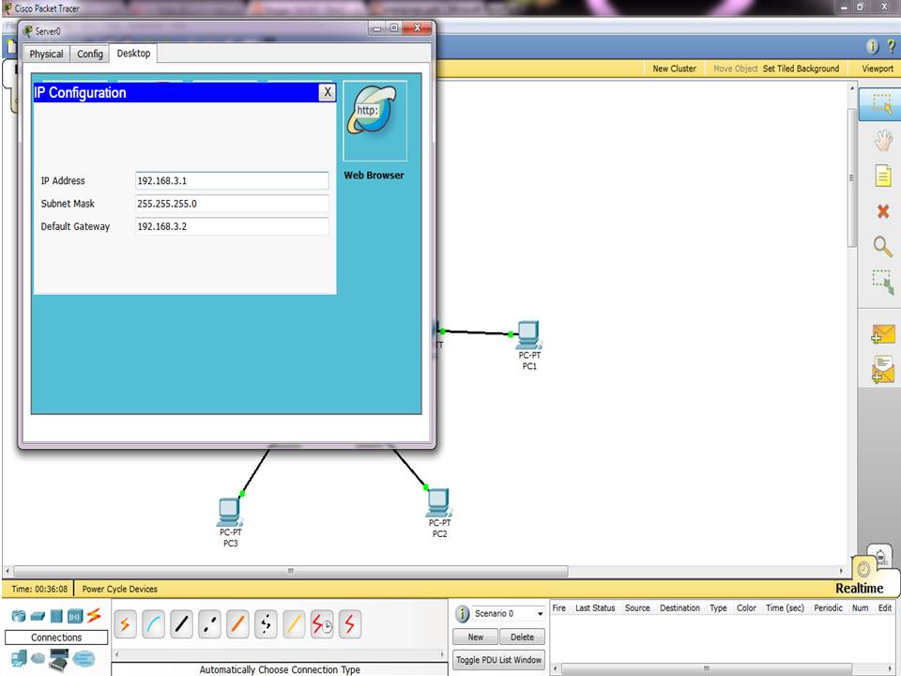The width and height of the screenshot is (901, 676).
Task: Switch to the Config tab of Server0
Action: [89, 54]
